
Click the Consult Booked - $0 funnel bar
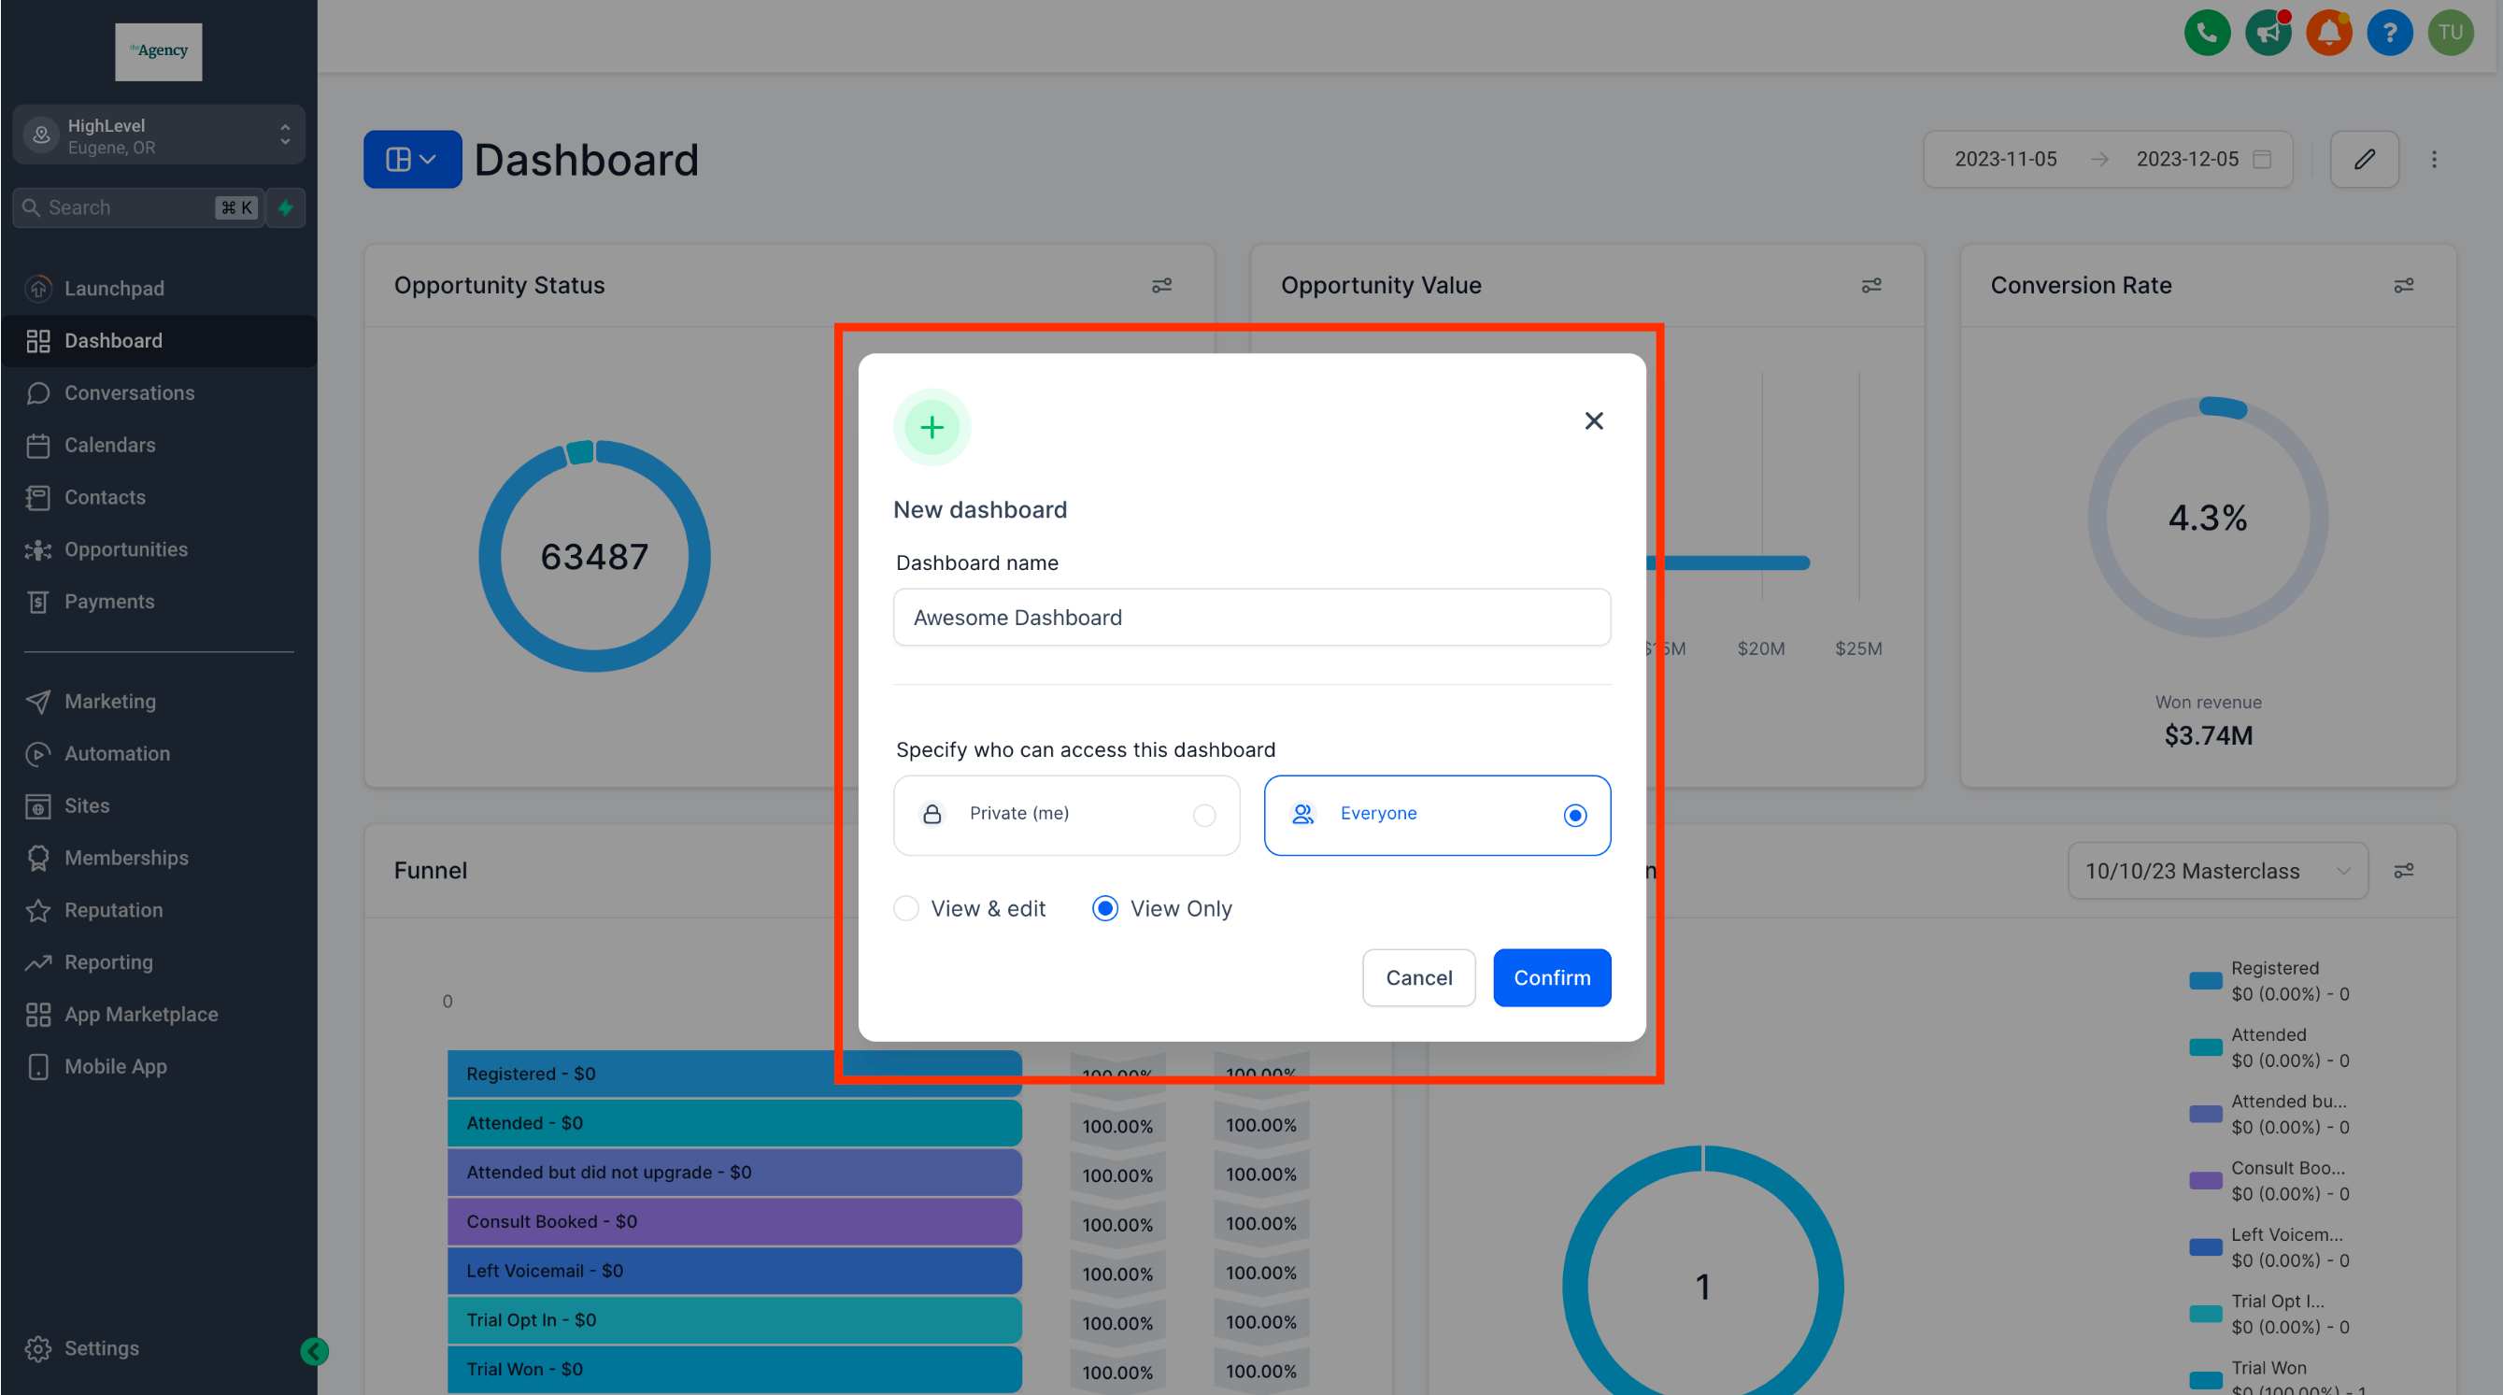[x=733, y=1222]
